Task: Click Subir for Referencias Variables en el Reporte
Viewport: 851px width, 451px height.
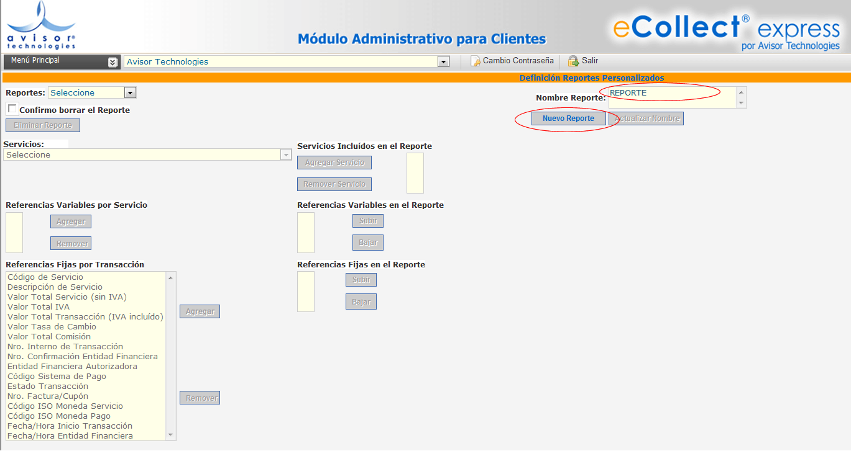Action: (368, 221)
